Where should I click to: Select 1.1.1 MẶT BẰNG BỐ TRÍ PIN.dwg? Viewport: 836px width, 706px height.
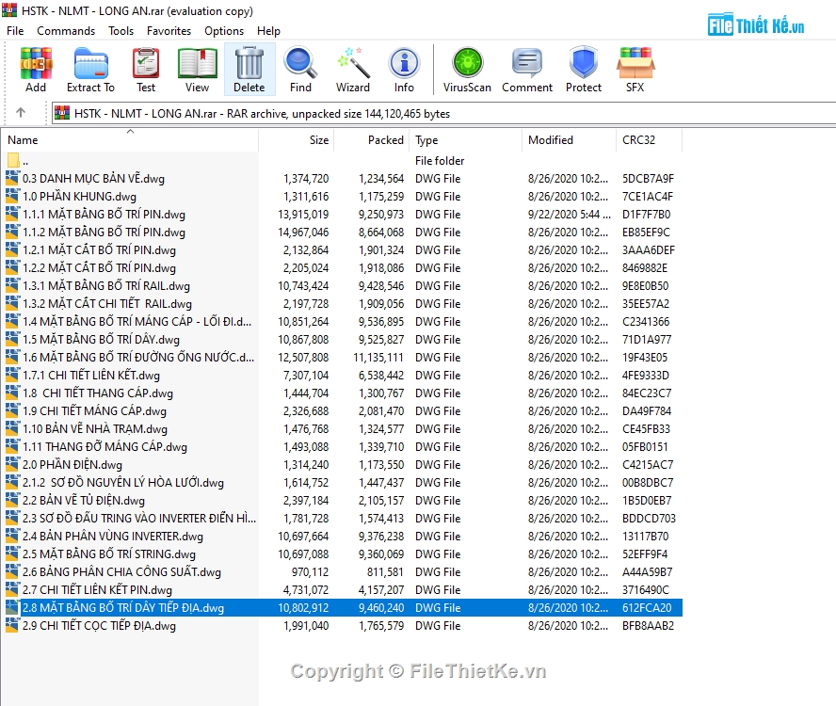pos(104,214)
